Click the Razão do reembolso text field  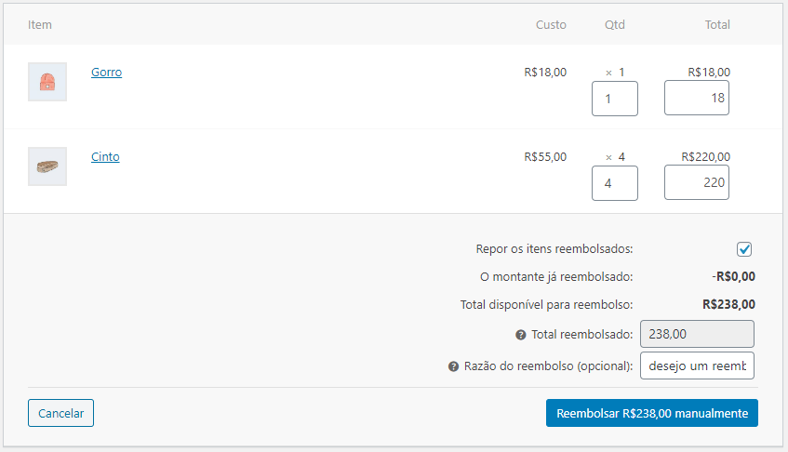[697, 366]
